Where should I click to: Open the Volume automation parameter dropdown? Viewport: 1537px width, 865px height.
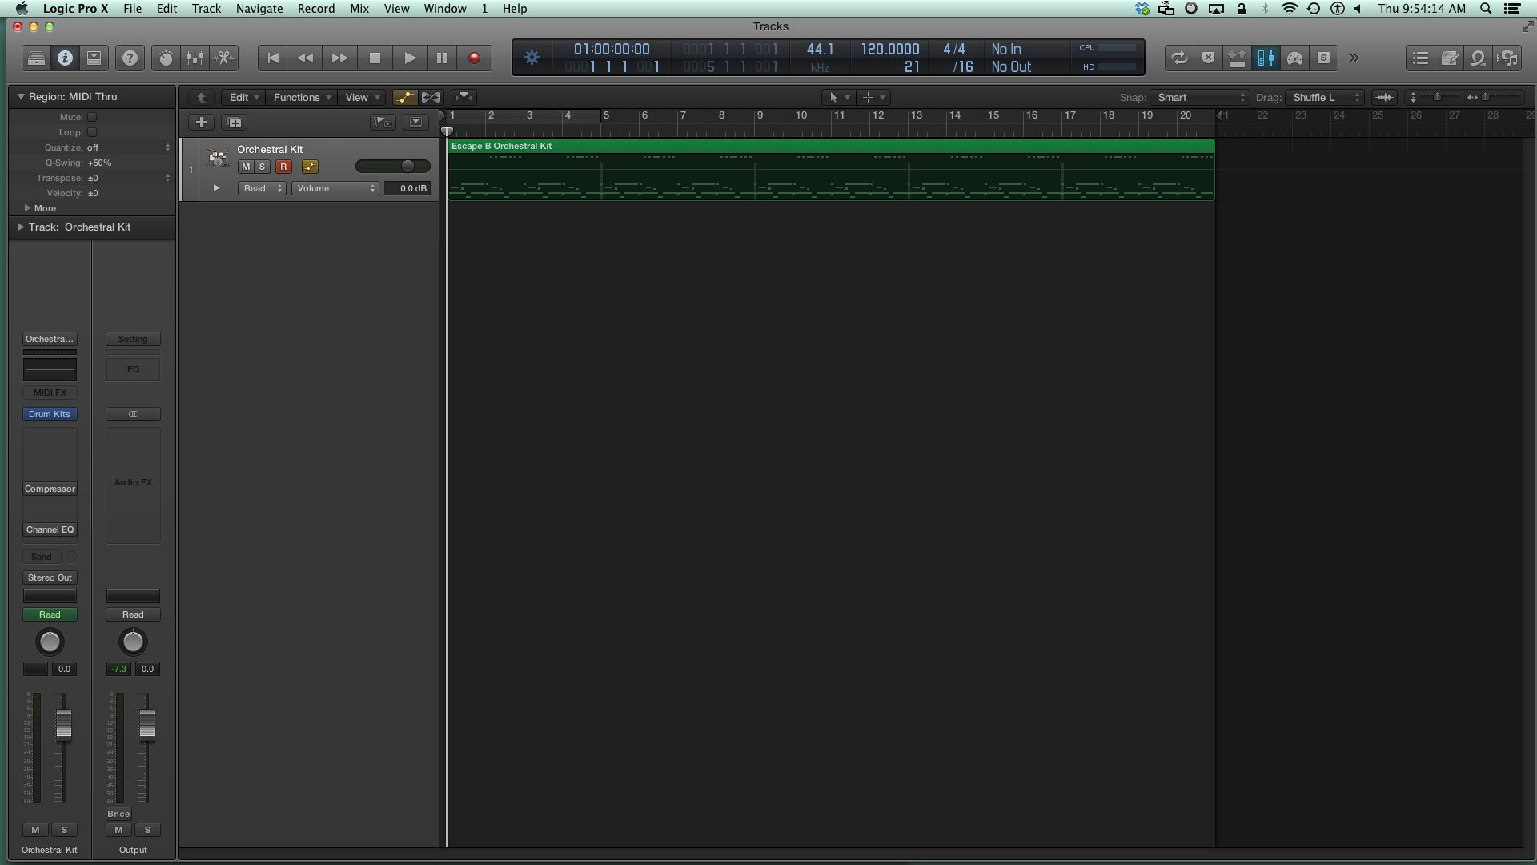[x=335, y=188]
